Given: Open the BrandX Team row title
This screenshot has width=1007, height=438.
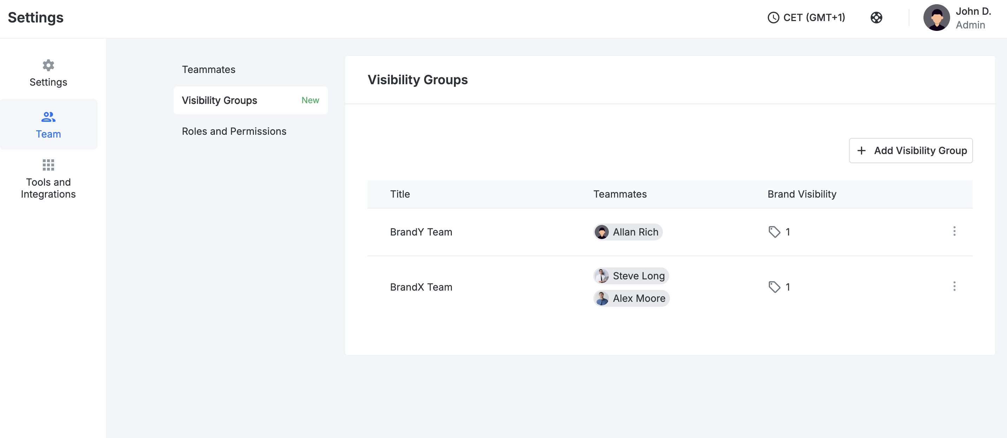Looking at the screenshot, I should click(x=421, y=287).
